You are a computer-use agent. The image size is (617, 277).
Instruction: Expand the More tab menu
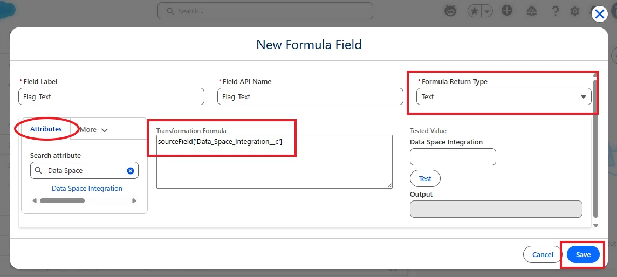pyautogui.click(x=94, y=130)
